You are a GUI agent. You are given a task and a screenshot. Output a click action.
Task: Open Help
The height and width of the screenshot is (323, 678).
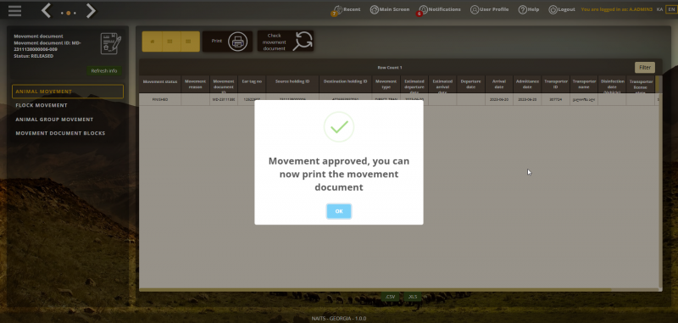(528, 9)
